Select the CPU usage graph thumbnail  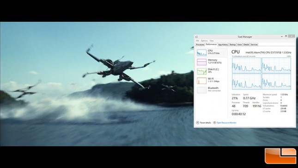pyautogui.click(x=201, y=53)
